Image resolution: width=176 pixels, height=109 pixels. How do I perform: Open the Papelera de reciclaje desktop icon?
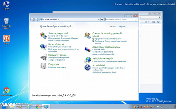pyautogui.click(x=6, y=23)
